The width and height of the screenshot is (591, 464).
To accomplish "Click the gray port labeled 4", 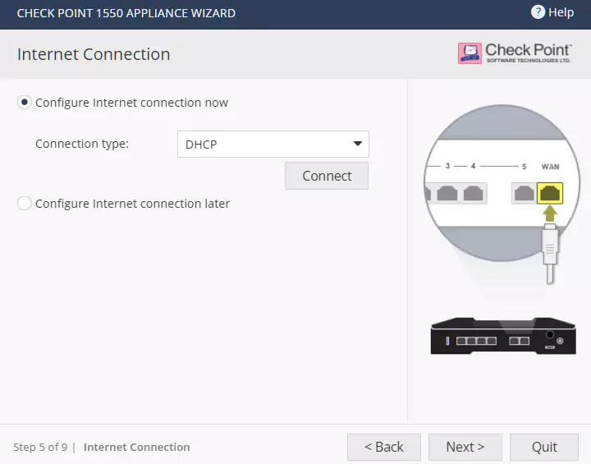I will pyautogui.click(x=472, y=193).
